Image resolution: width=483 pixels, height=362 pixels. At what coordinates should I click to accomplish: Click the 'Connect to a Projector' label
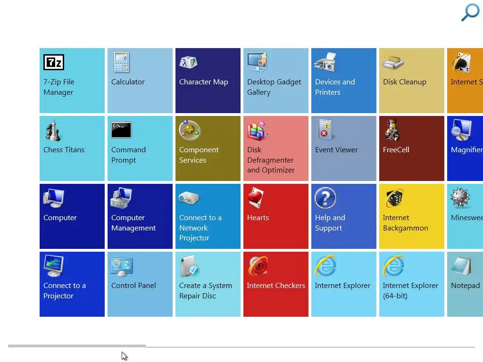(64, 290)
